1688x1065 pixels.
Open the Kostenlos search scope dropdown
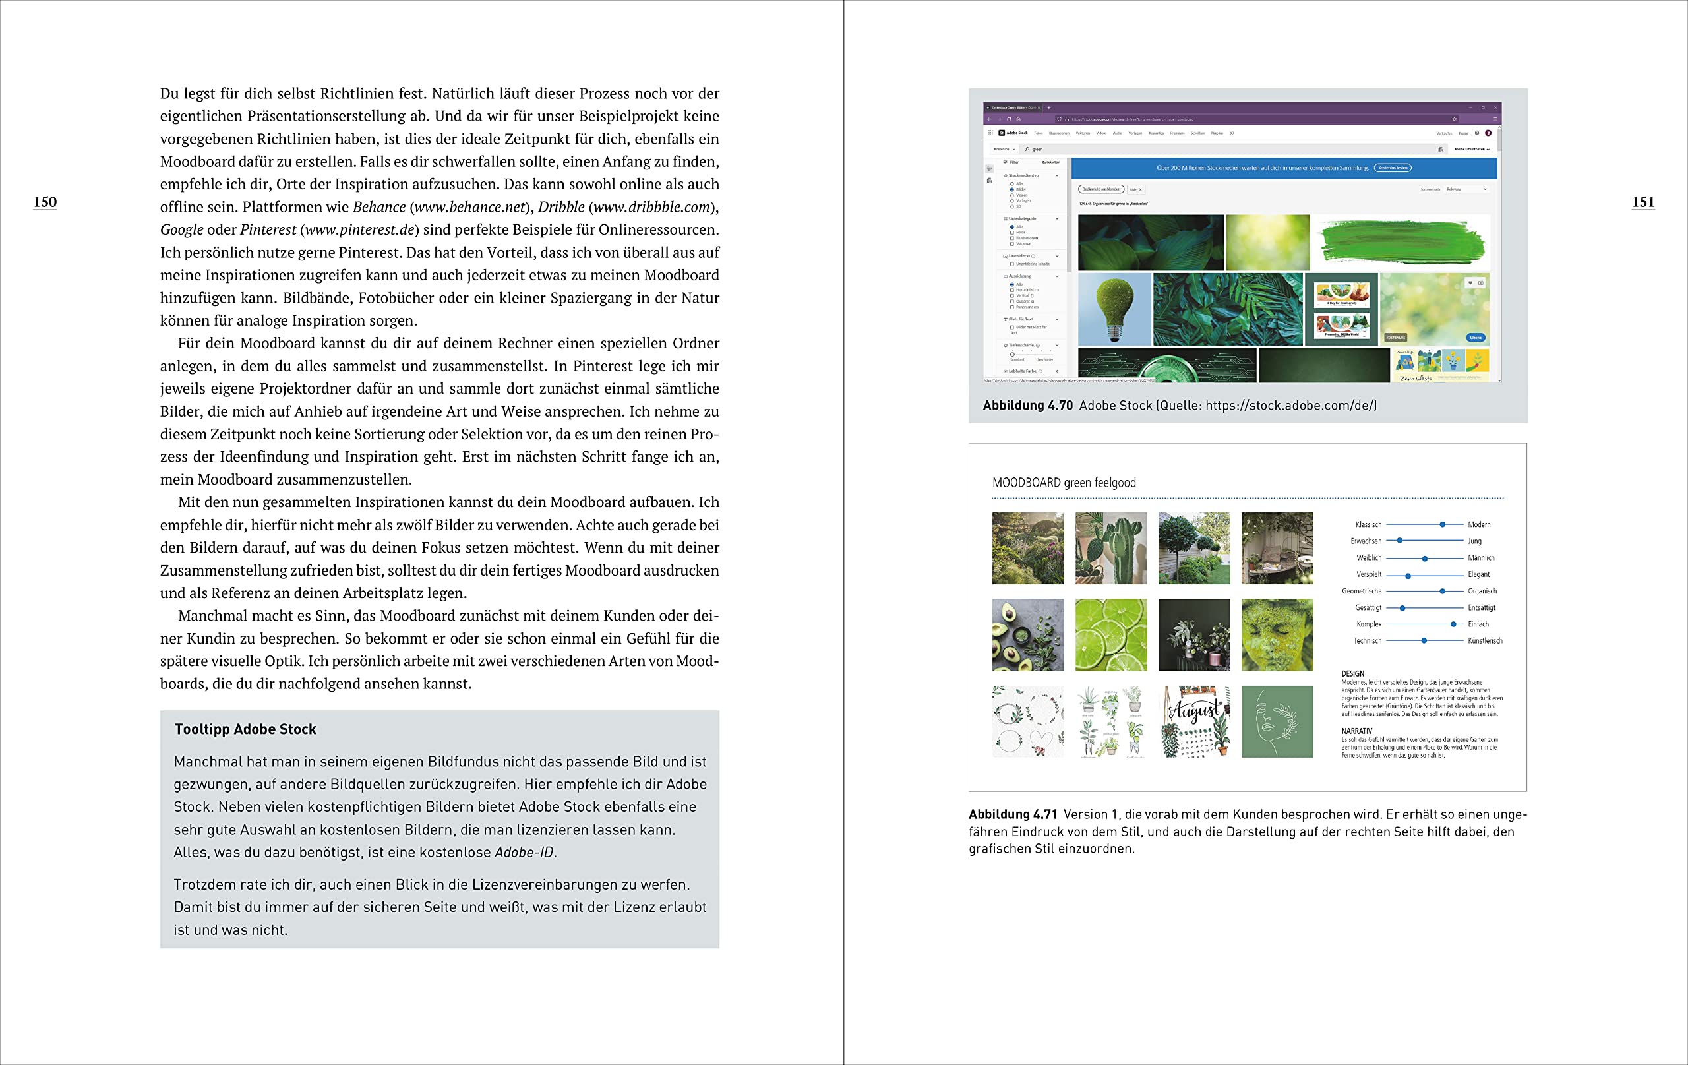pyautogui.click(x=1004, y=149)
